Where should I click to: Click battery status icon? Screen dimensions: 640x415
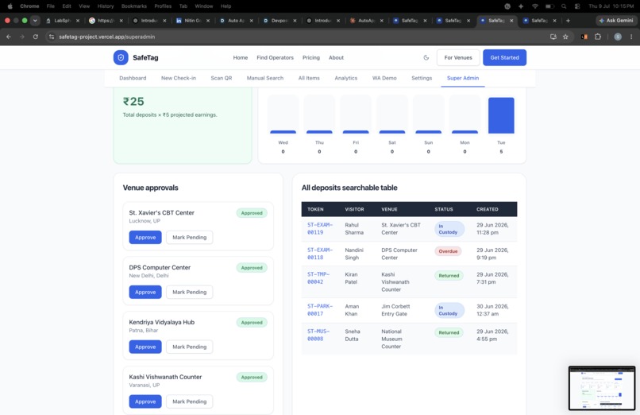click(549, 6)
